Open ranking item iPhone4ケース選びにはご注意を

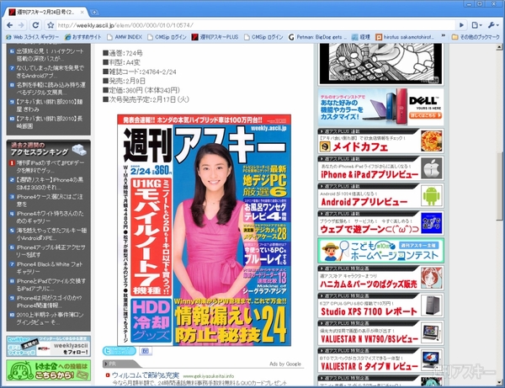[50, 200]
